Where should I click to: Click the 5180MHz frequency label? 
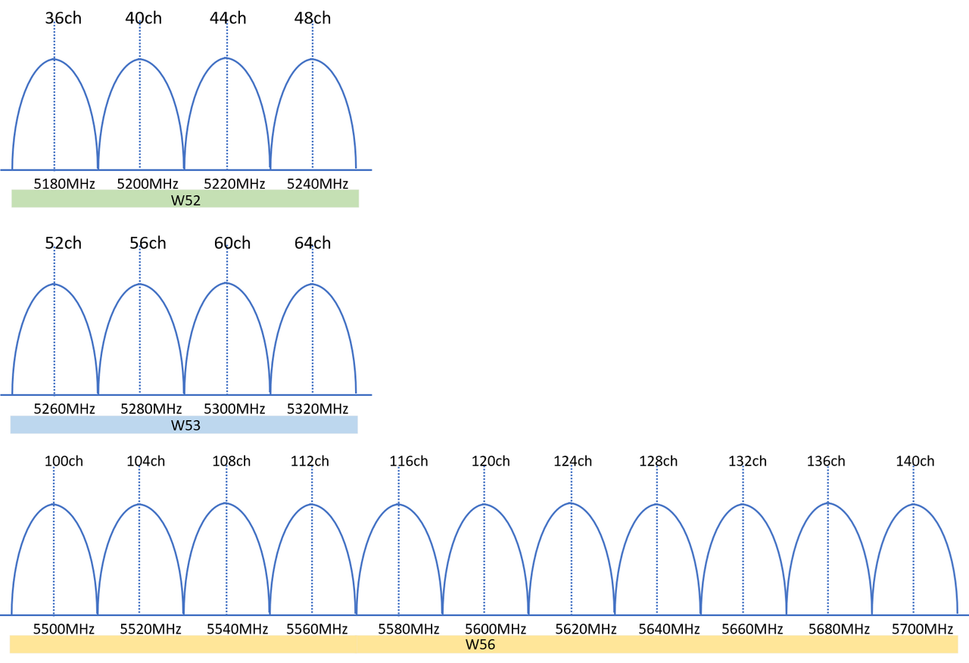64,183
